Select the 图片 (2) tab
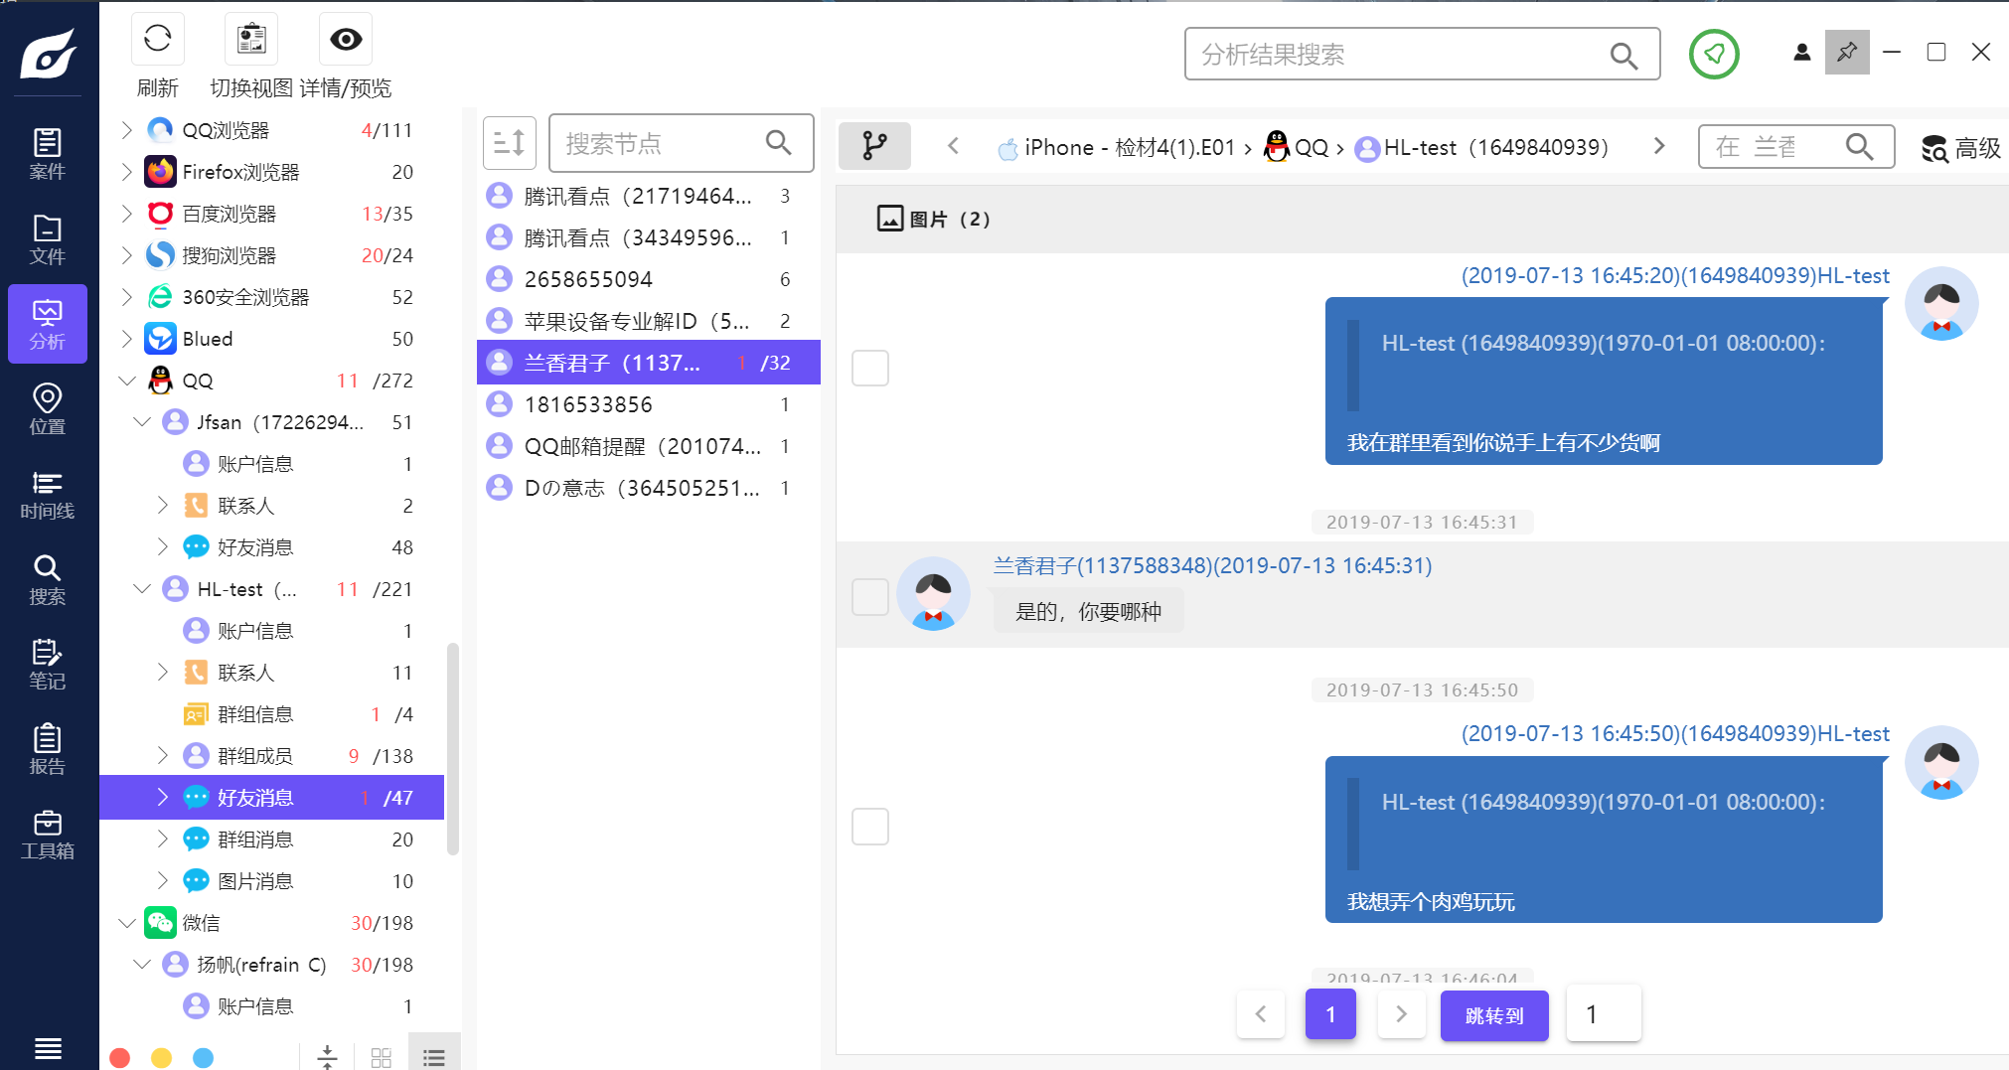 (x=933, y=219)
